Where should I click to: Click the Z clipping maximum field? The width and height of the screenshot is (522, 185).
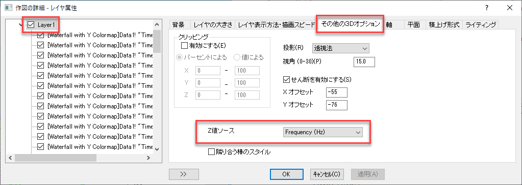click(x=247, y=95)
